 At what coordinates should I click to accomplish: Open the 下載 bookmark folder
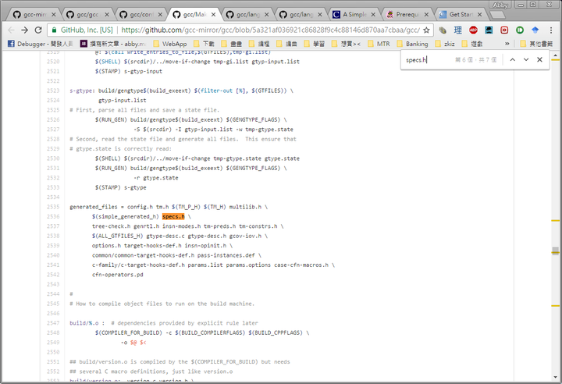[x=204, y=44]
